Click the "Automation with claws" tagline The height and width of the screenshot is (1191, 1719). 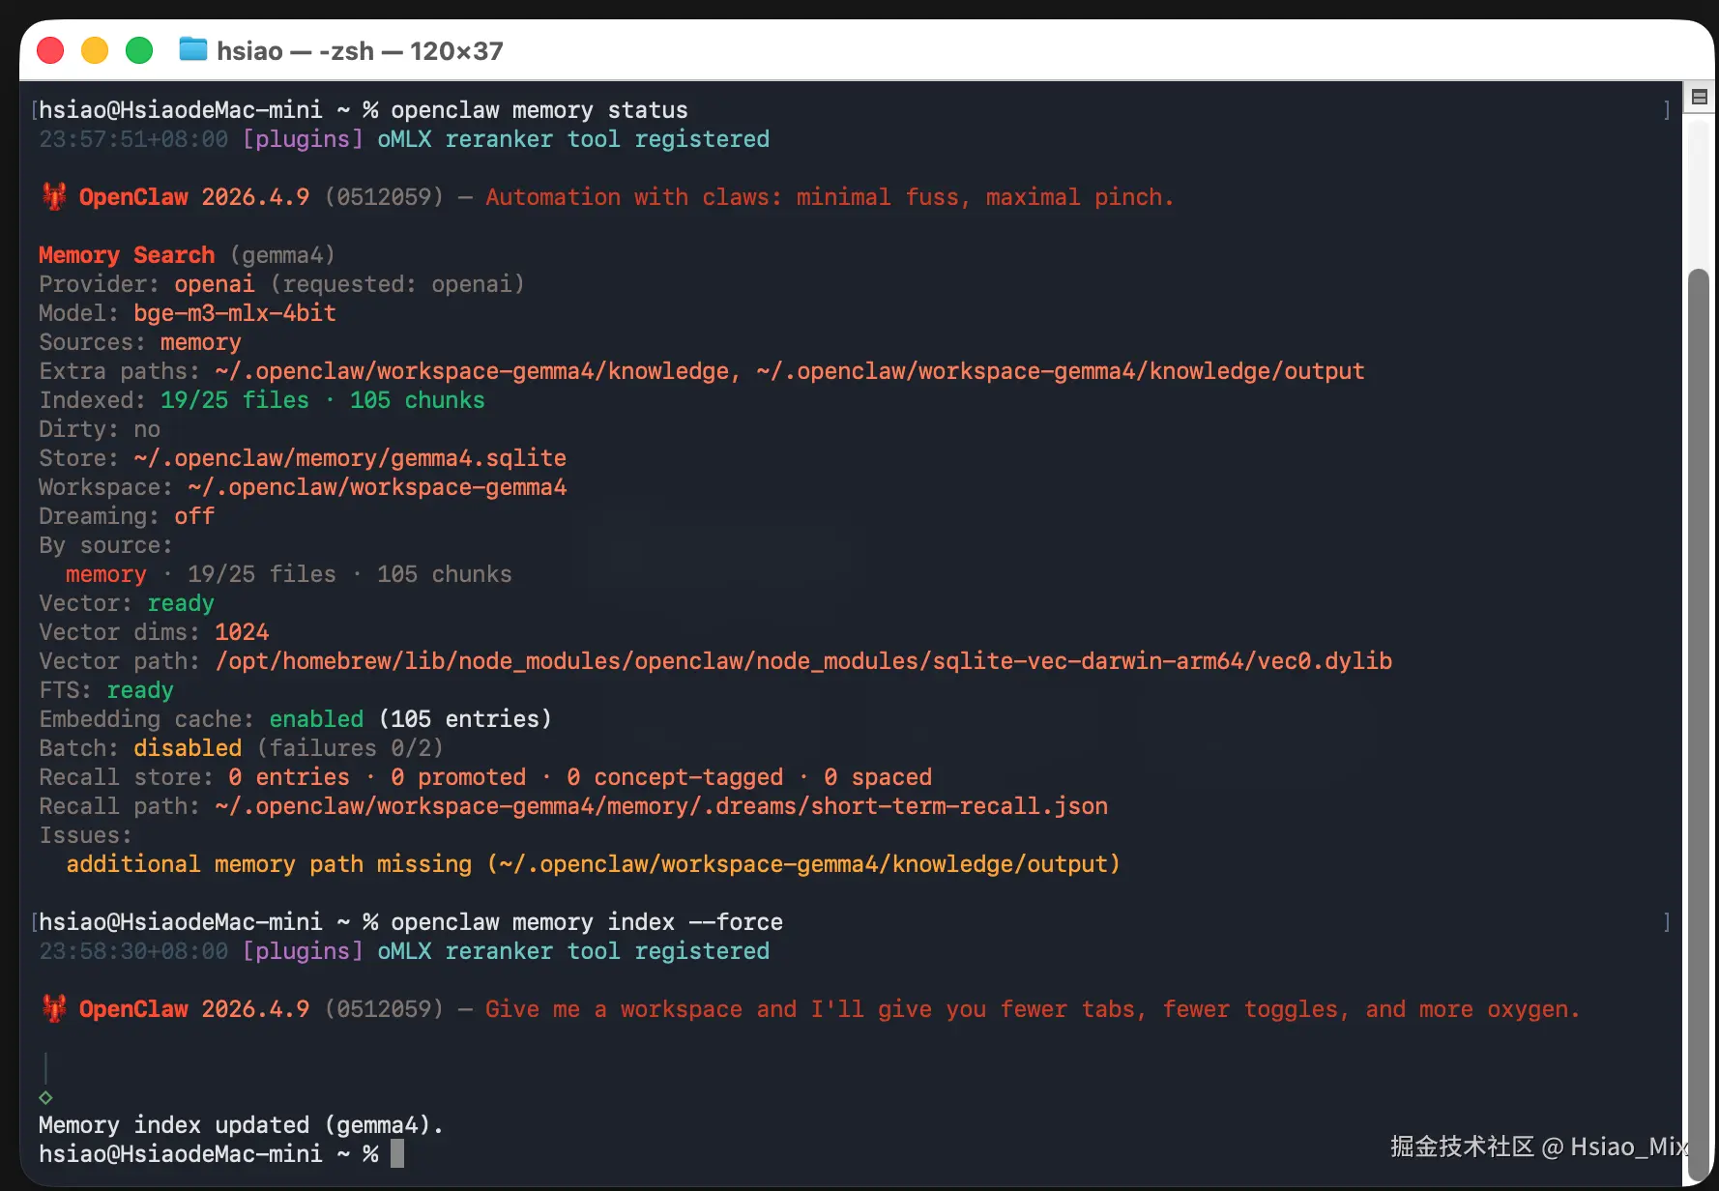pyautogui.click(x=830, y=197)
